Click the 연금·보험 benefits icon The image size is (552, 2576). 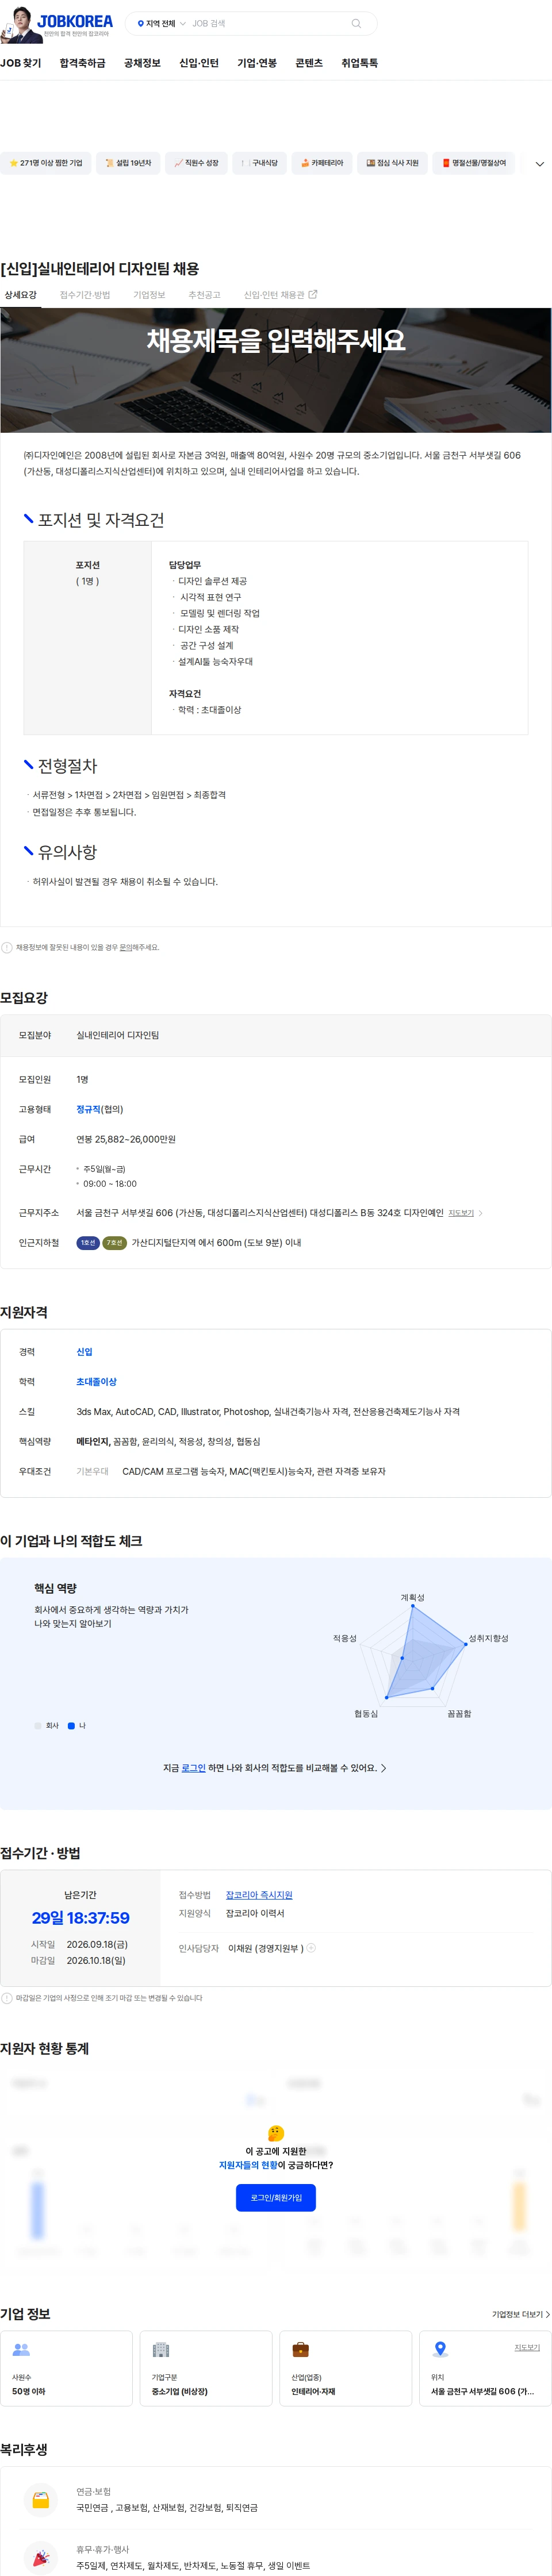point(40,2500)
